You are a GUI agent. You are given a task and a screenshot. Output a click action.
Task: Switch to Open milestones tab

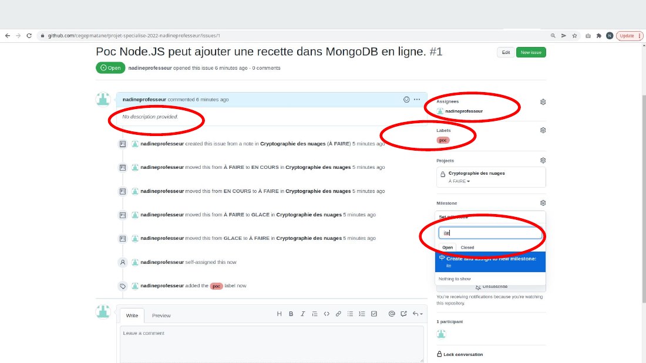[448, 247]
